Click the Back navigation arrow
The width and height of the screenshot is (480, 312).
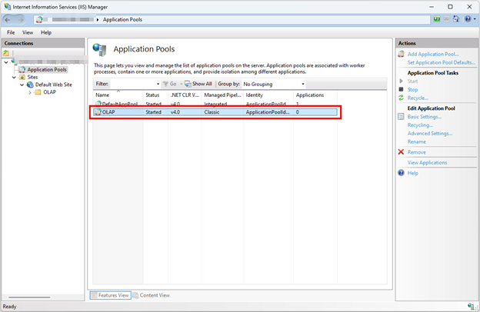[8, 19]
